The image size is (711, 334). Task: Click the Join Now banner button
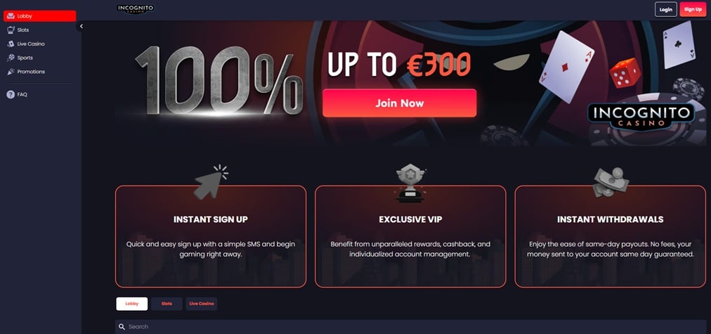point(400,103)
